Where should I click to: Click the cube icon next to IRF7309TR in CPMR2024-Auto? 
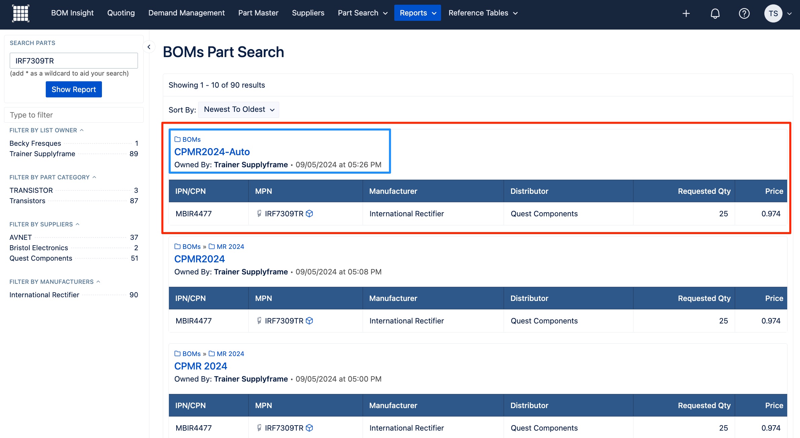(309, 214)
